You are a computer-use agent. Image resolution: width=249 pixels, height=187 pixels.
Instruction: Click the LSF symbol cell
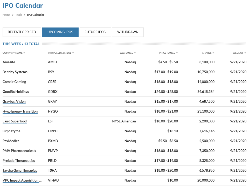(51, 121)
